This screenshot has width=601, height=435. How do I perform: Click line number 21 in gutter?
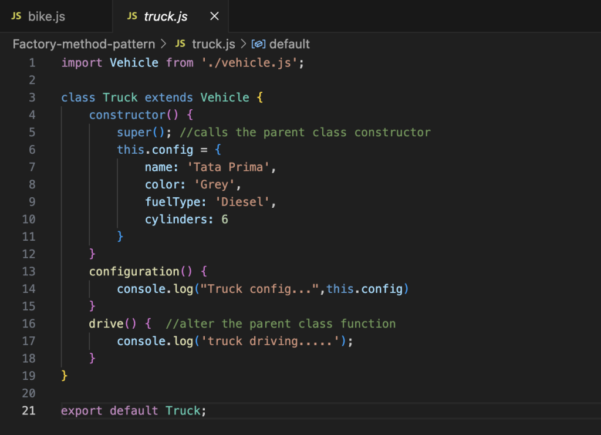pyautogui.click(x=29, y=411)
